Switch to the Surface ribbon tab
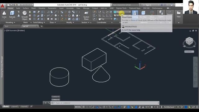Viewport: 199px width, 112px height. 25,8
